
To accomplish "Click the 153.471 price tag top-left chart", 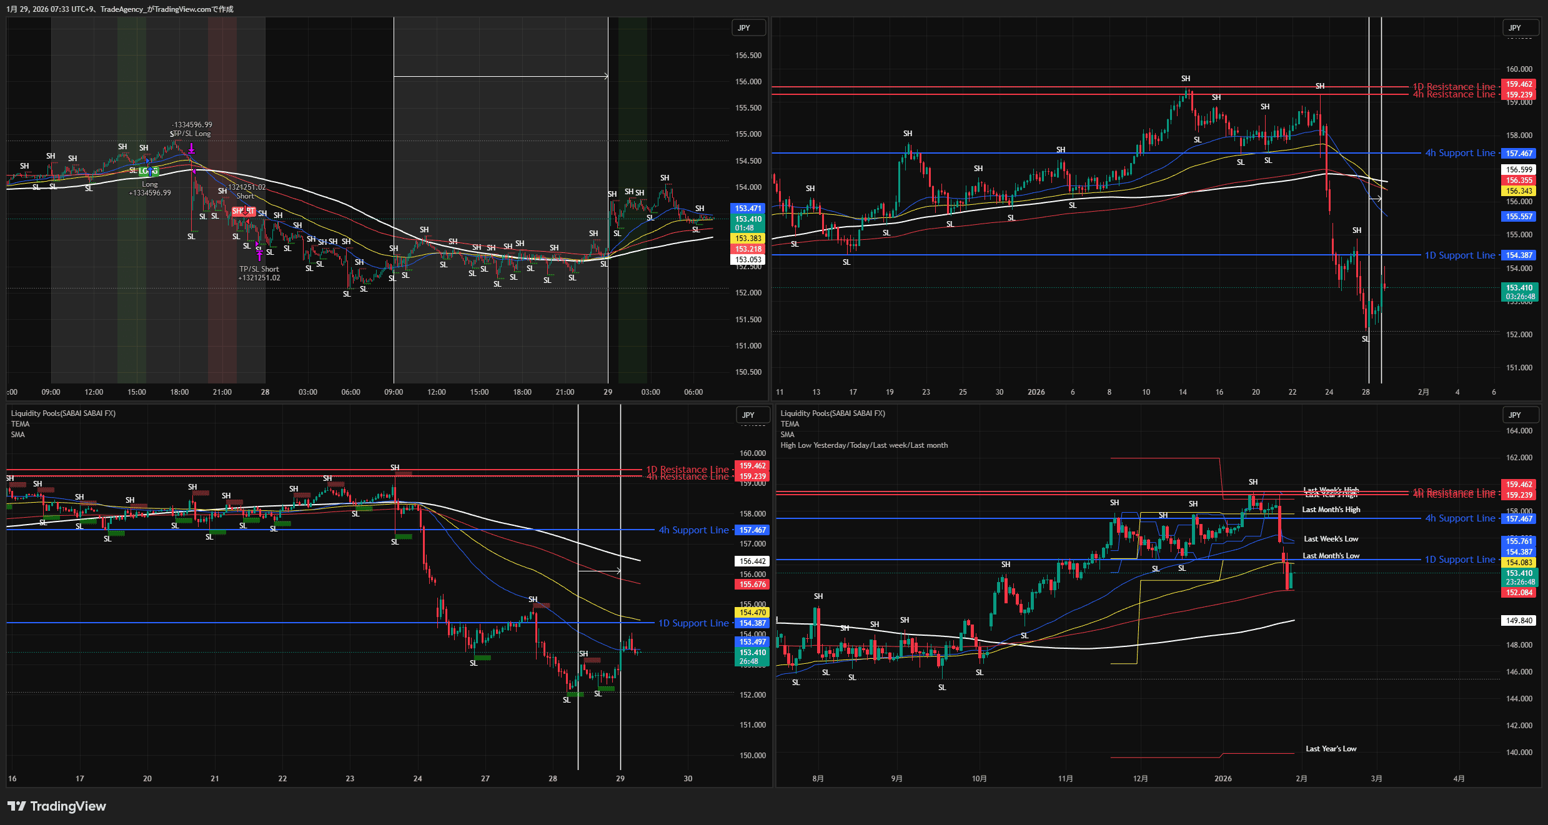I will (x=748, y=209).
